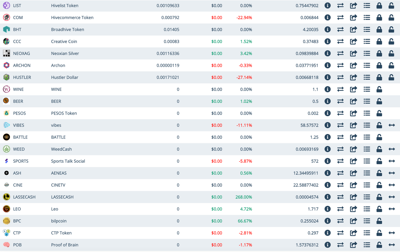Screen dimensions: 400x252
Task: Click exchange arrows icon in COM row
Action: click(x=340, y=17)
